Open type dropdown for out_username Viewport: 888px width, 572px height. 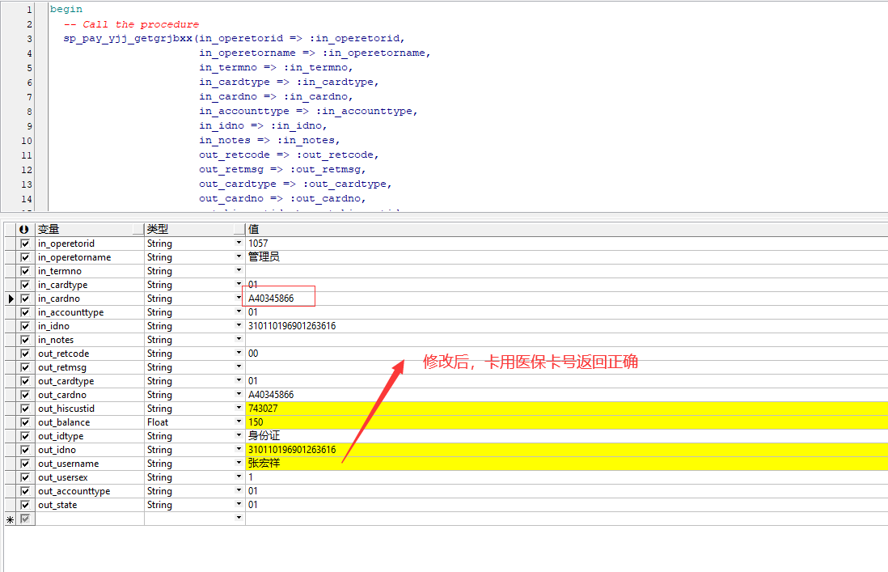coord(239,464)
